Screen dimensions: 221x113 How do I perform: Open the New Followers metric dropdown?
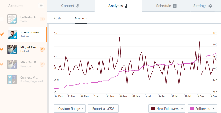pyautogui.click(x=167, y=109)
